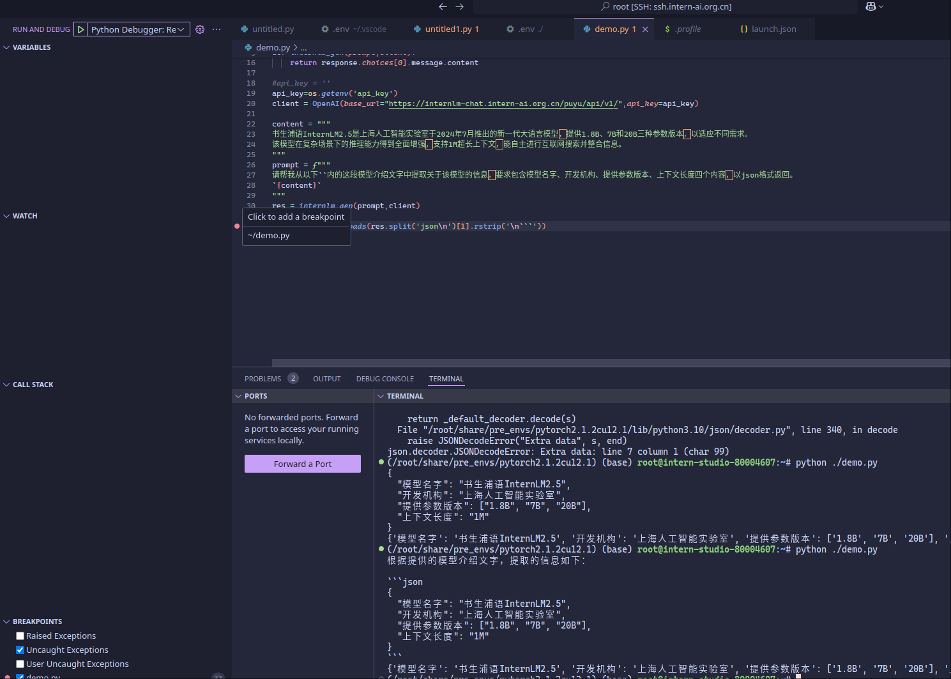Go forward with the right arrow
This screenshot has height=679, width=951.
point(459,6)
